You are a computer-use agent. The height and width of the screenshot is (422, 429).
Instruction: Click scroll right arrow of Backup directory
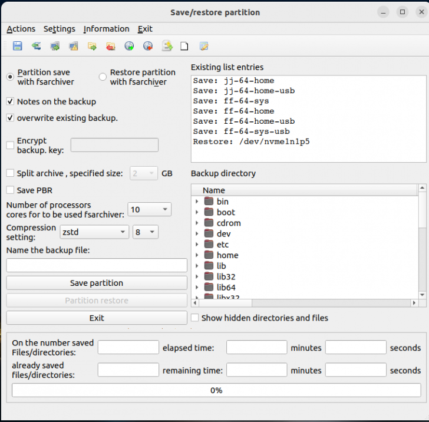414,303
